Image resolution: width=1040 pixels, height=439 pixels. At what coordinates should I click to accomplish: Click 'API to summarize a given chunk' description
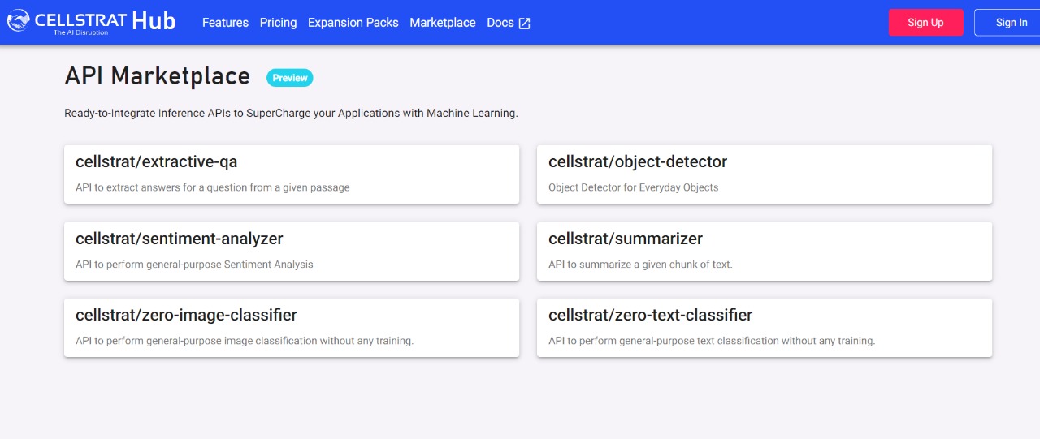(640, 265)
